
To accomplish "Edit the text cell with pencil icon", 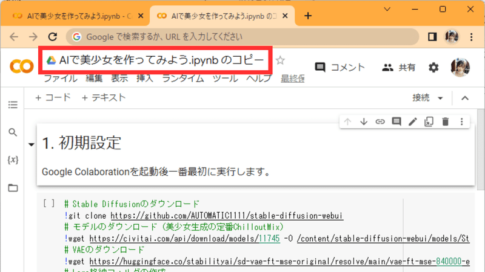I will pyautogui.click(x=413, y=121).
